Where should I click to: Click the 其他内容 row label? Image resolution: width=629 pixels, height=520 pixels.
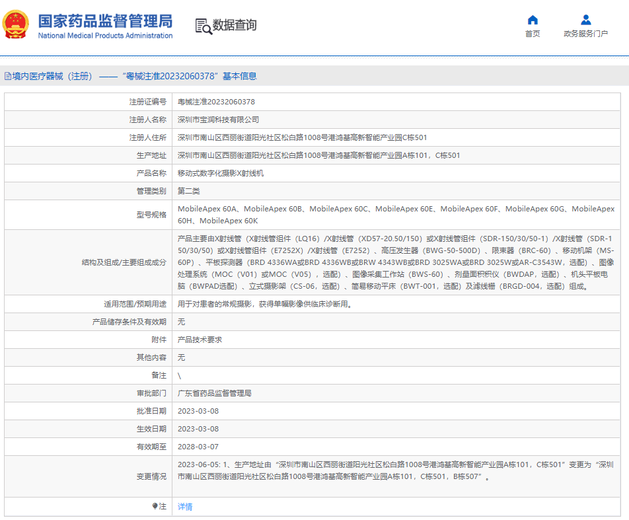click(x=151, y=357)
